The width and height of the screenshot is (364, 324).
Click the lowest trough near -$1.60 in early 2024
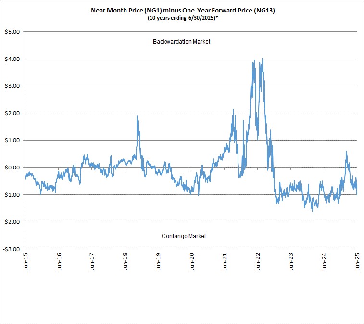[312, 211]
